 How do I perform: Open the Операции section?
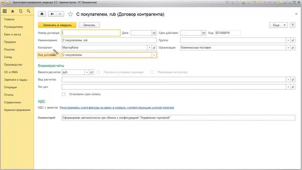click(10, 87)
